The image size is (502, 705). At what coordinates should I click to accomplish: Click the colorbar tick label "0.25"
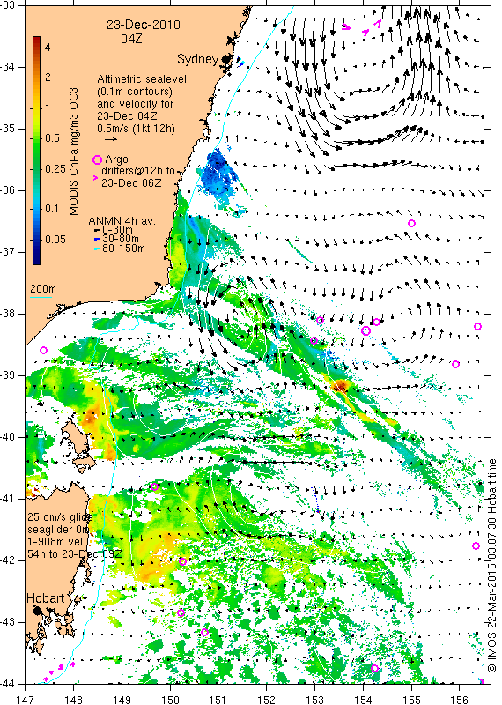55,168
